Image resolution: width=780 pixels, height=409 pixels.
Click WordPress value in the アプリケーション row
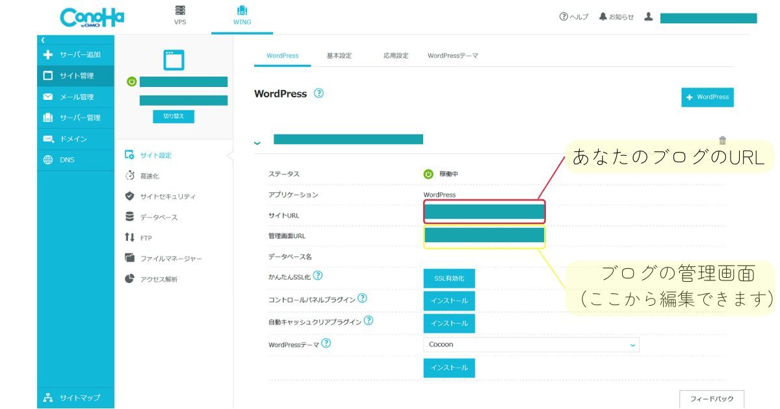(x=439, y=195)
